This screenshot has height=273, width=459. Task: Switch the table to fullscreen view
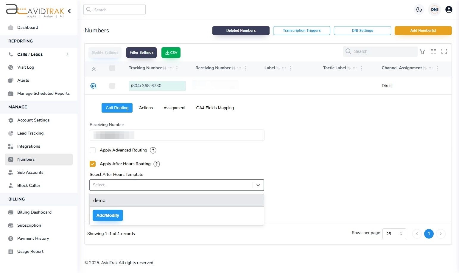(x=444, y=51)
